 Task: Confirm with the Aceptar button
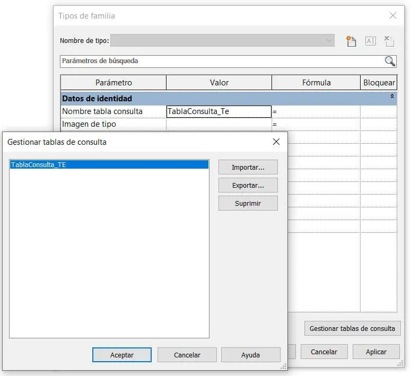tap(121, 355)
